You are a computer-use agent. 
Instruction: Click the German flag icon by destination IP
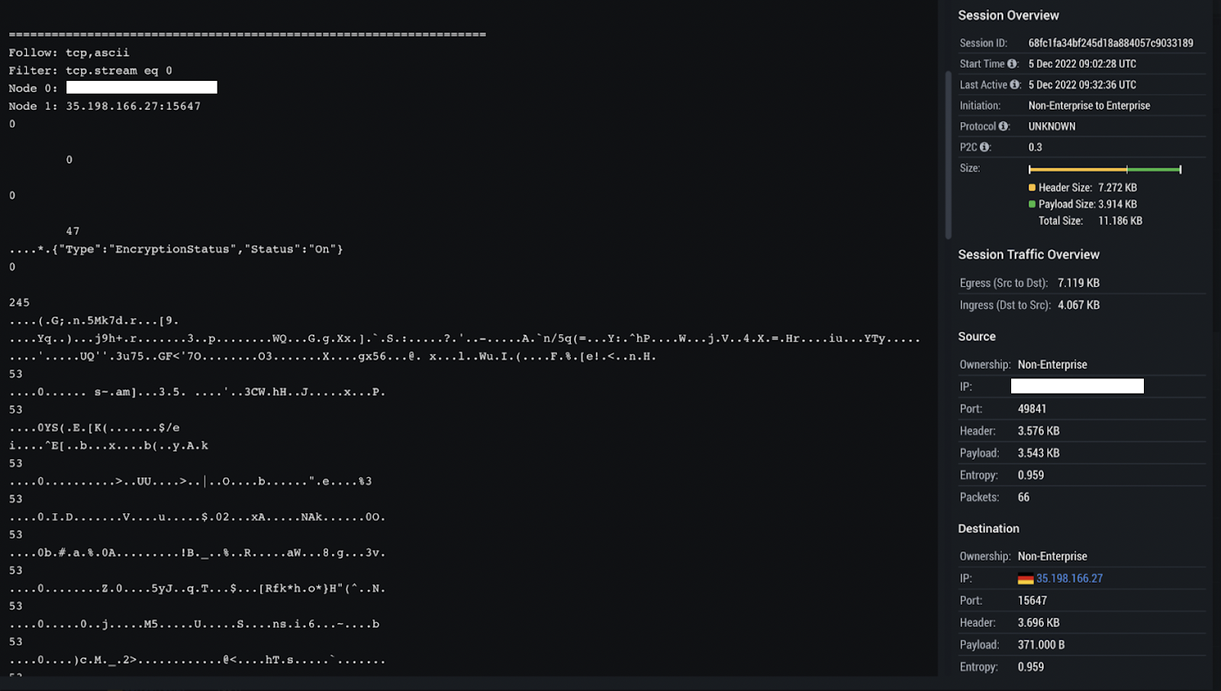[x=1026, y=579]
